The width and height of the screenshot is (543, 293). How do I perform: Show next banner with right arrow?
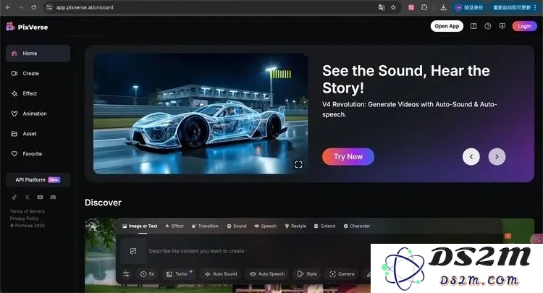[x=497, y=157]
